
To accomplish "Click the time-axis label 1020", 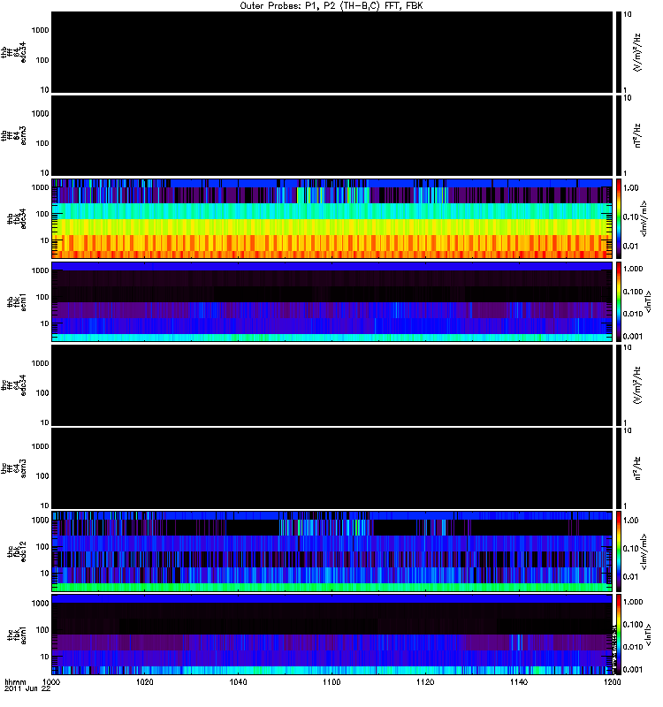I will pyautogui.click(x=145, y=681).
